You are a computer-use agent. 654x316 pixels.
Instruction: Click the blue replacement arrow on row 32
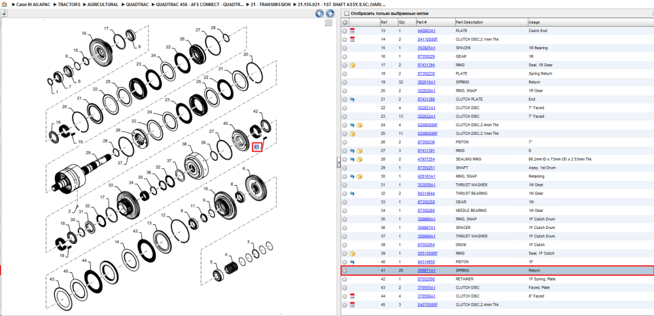(353, 193)
